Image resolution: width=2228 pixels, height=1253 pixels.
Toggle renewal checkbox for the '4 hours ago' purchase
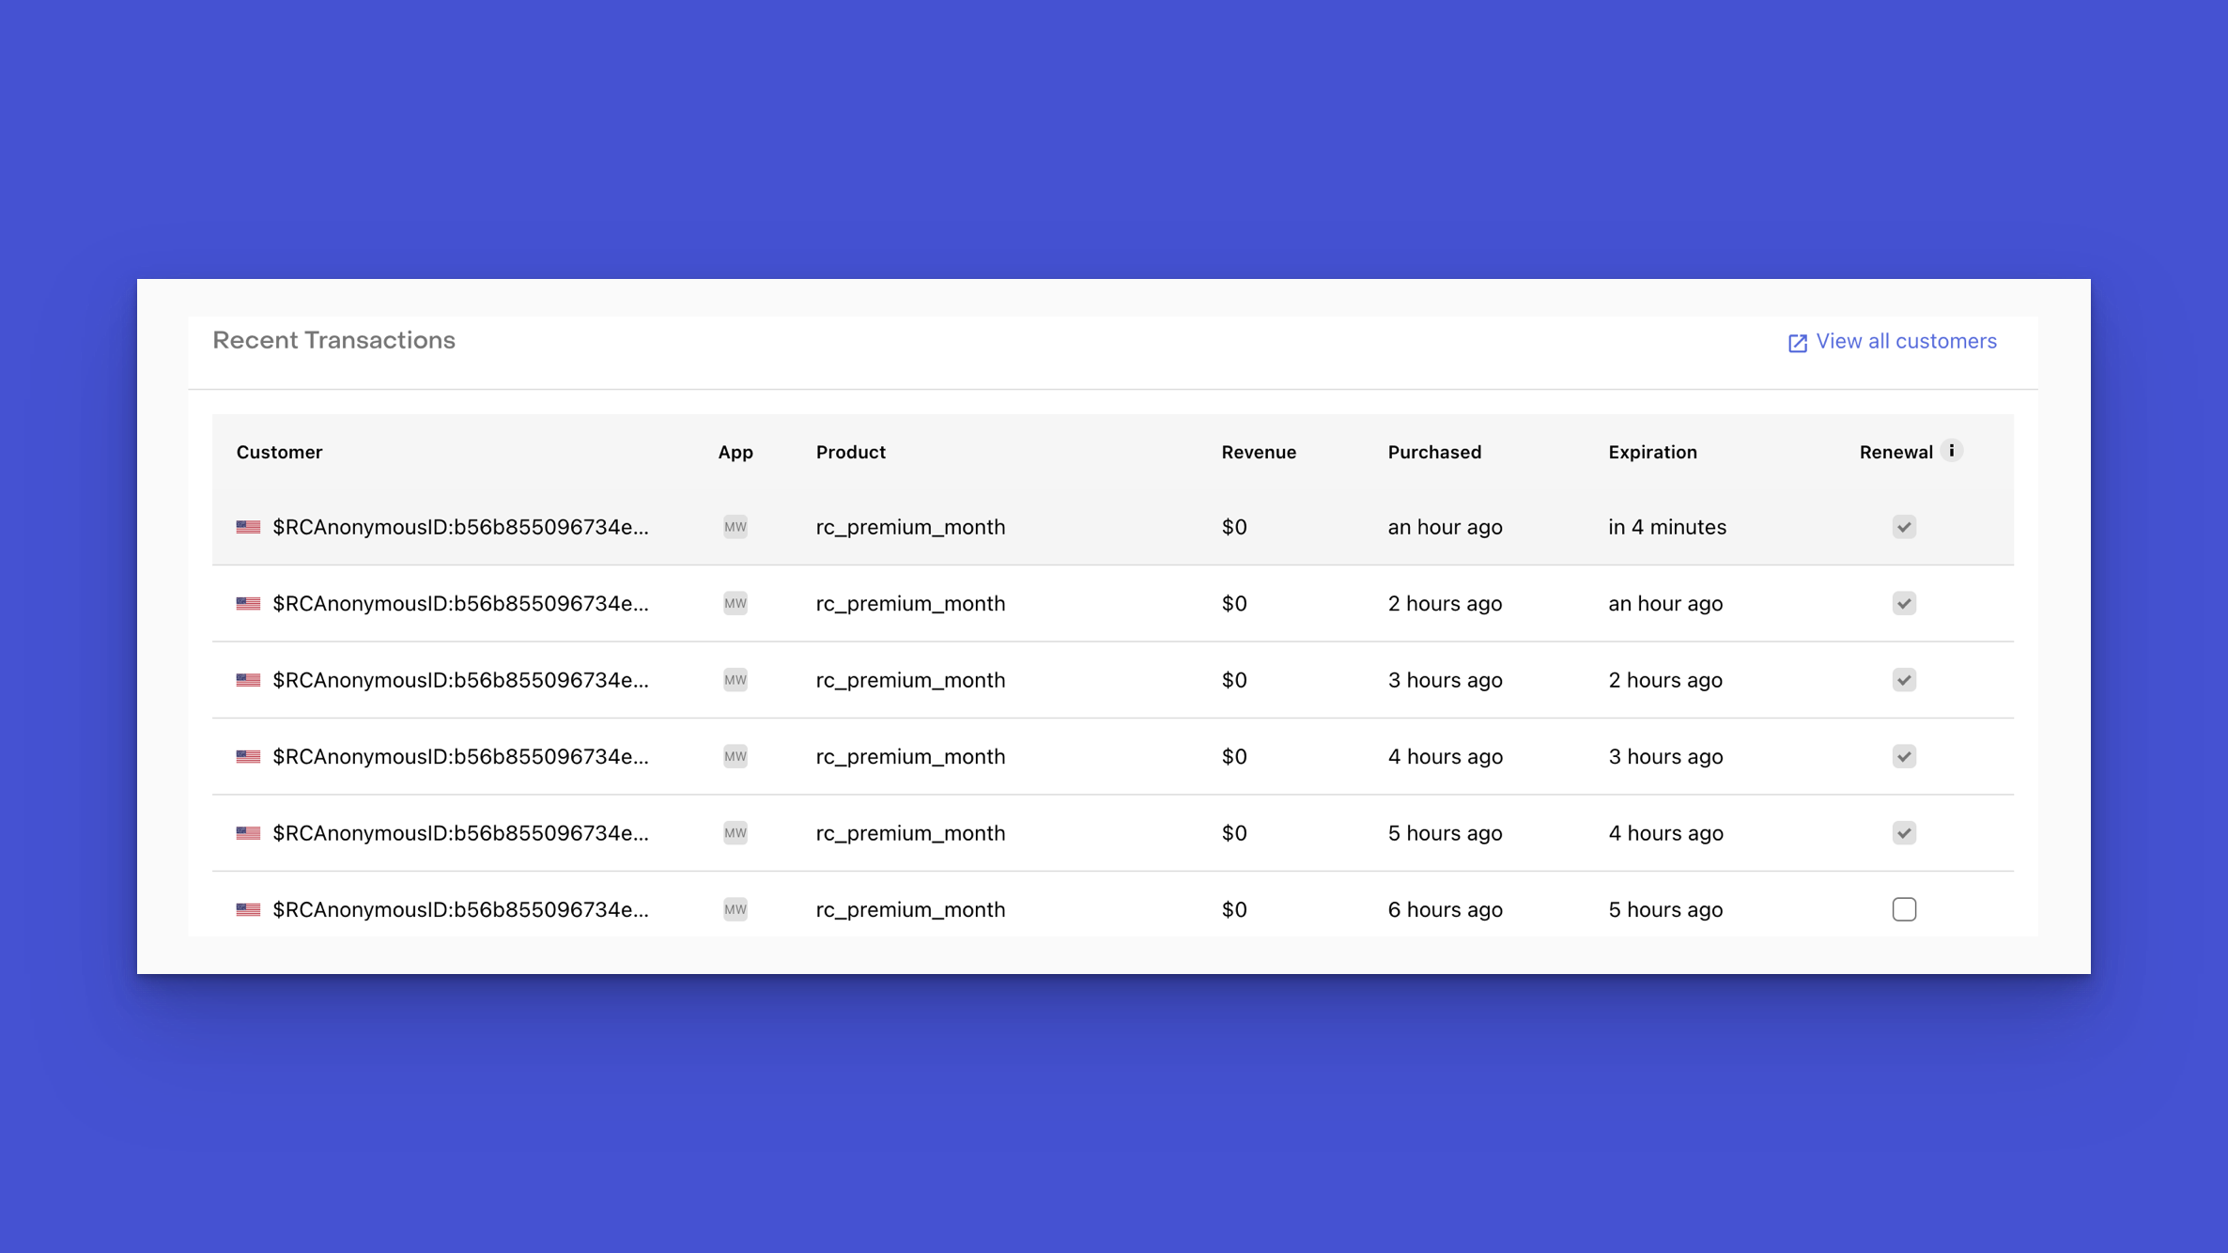1904,757
